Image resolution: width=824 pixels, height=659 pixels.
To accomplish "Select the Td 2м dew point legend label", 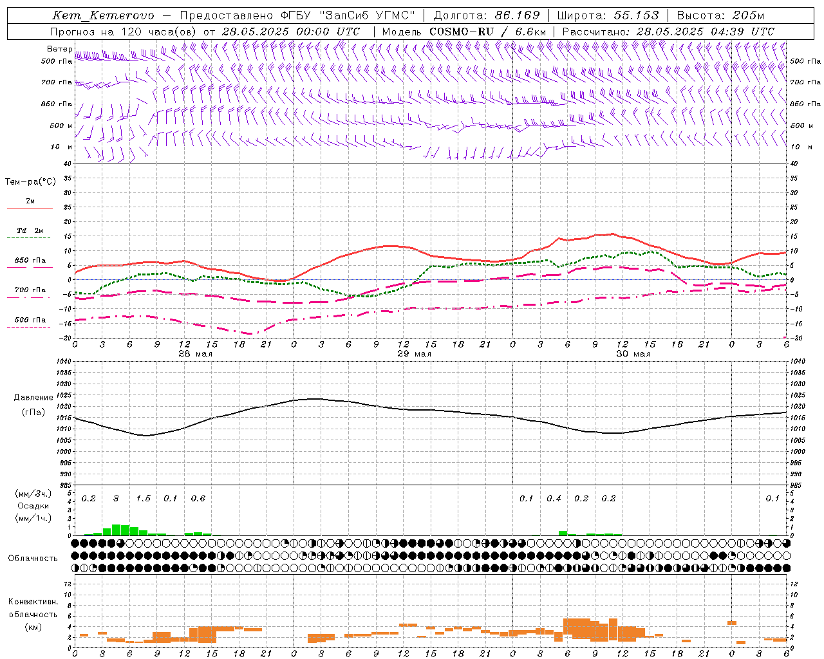I will pyautogui.click(x=30, y=230).
